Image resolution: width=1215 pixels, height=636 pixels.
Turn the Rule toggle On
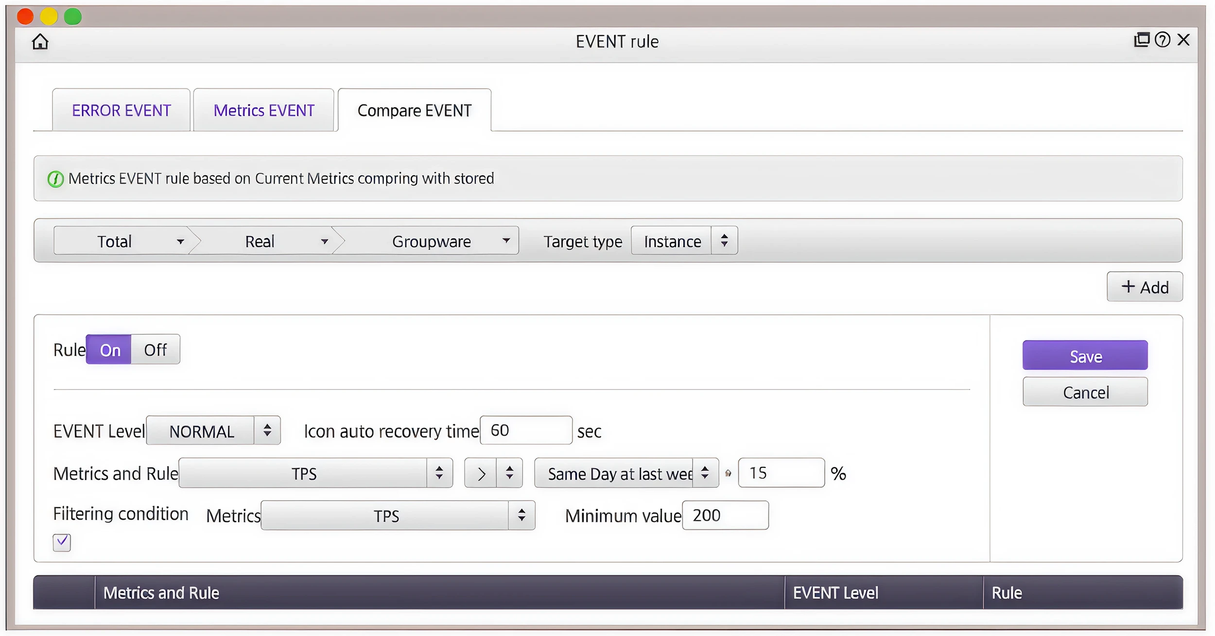[109, 350]
